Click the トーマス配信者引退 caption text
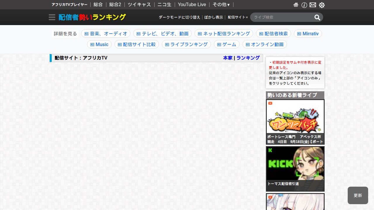 point(283,184)
